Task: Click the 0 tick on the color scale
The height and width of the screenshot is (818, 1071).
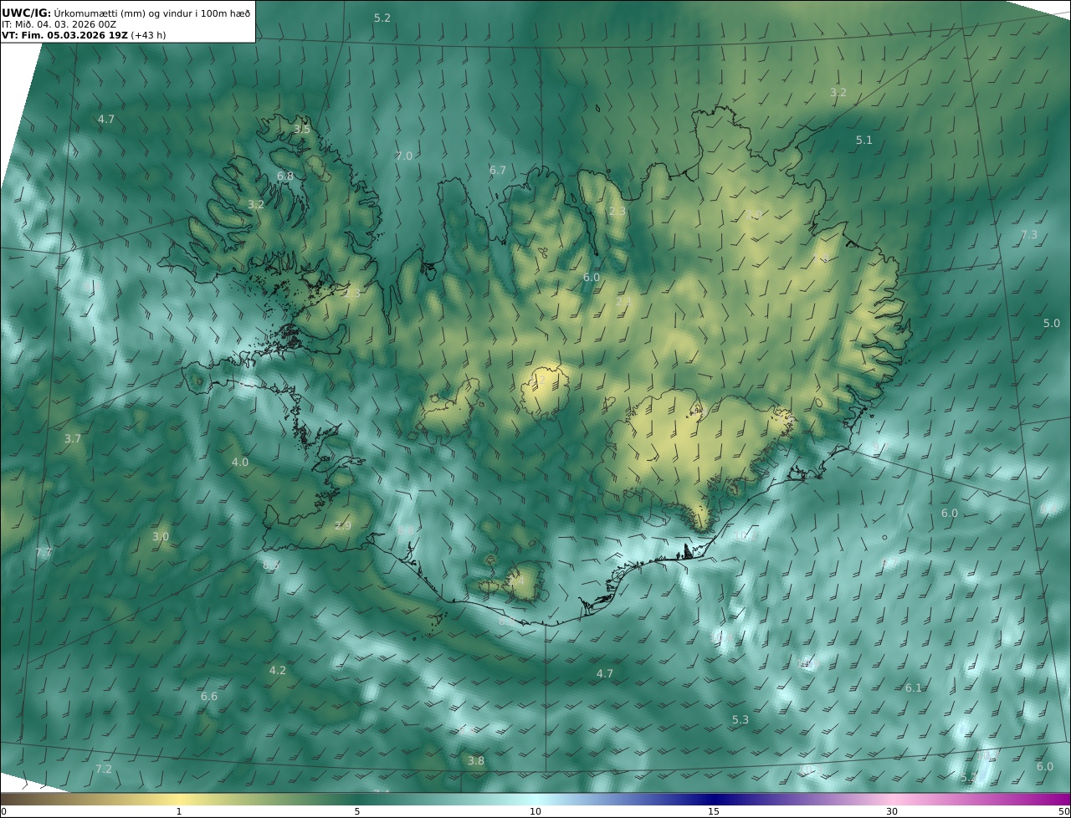Action: coord(3,811)
